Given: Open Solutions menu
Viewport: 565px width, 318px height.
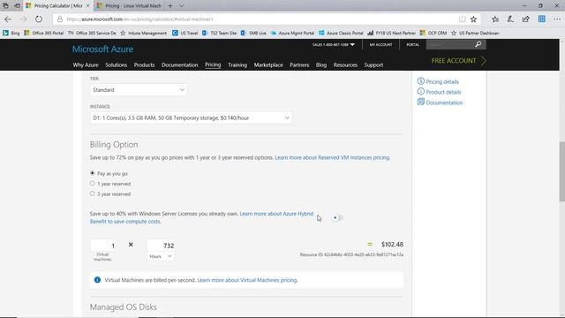Looking at the screenshot, I should 116,64.
